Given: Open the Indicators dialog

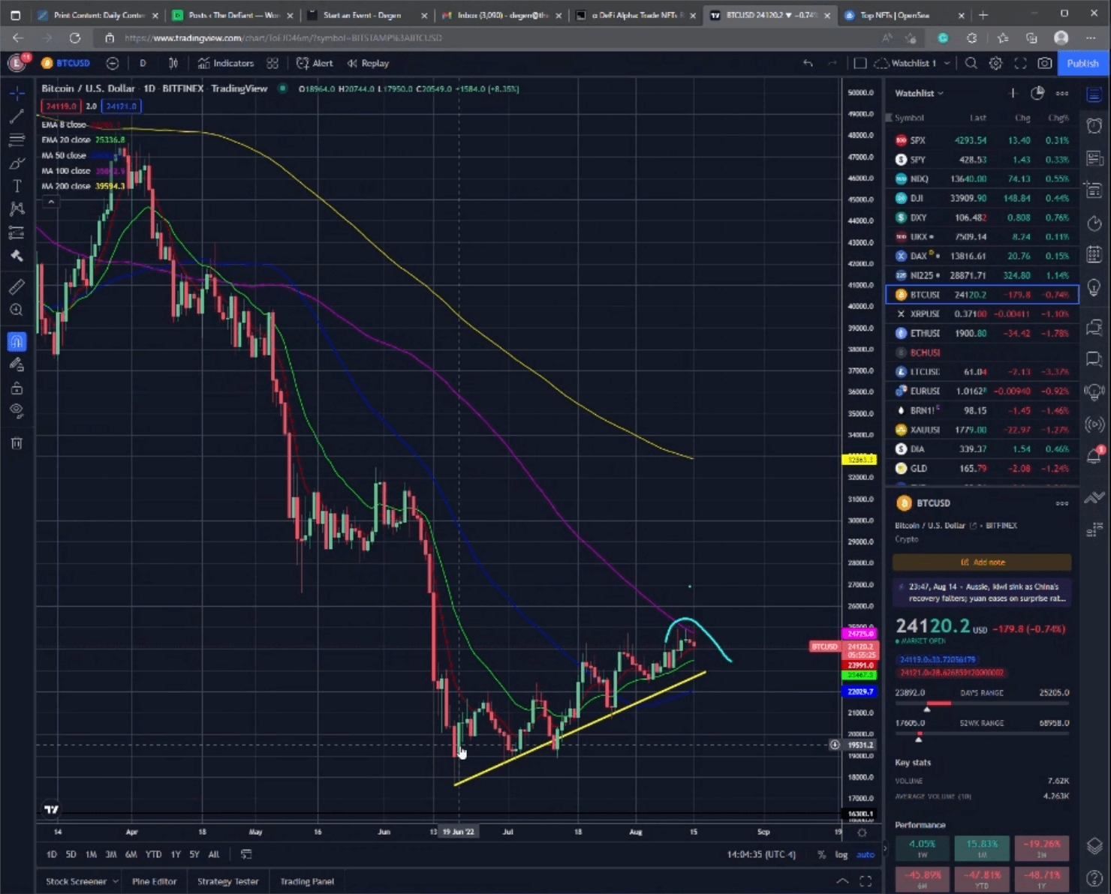Looking at the screenshot, I should coord(226,63).
